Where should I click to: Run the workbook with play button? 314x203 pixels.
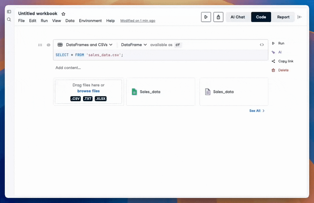(x=206, y=17)
